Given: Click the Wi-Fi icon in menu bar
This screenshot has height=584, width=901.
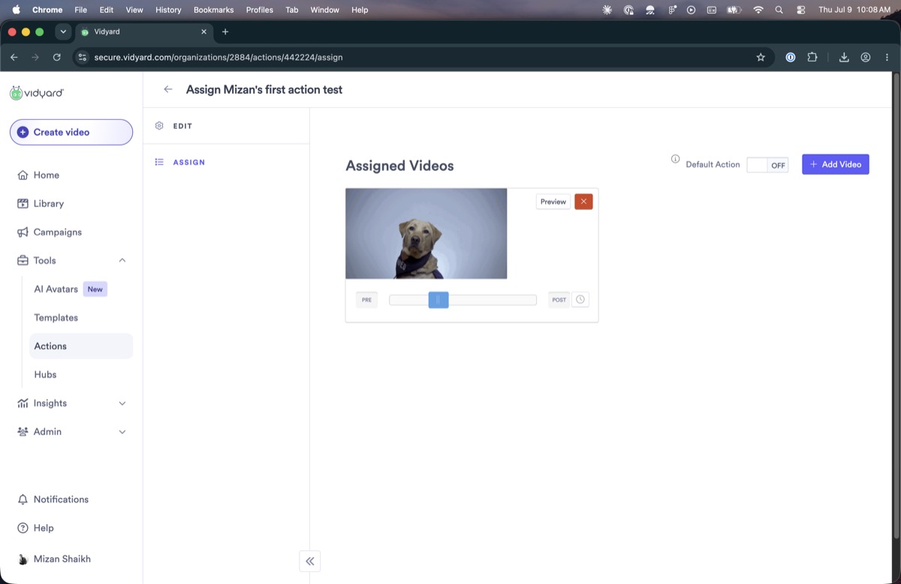Looking at the screenshot, I should (758, 10).
